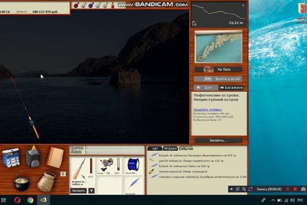Stop the Bandicam recording
Viewport: 307px width, 205px height.
295,189
